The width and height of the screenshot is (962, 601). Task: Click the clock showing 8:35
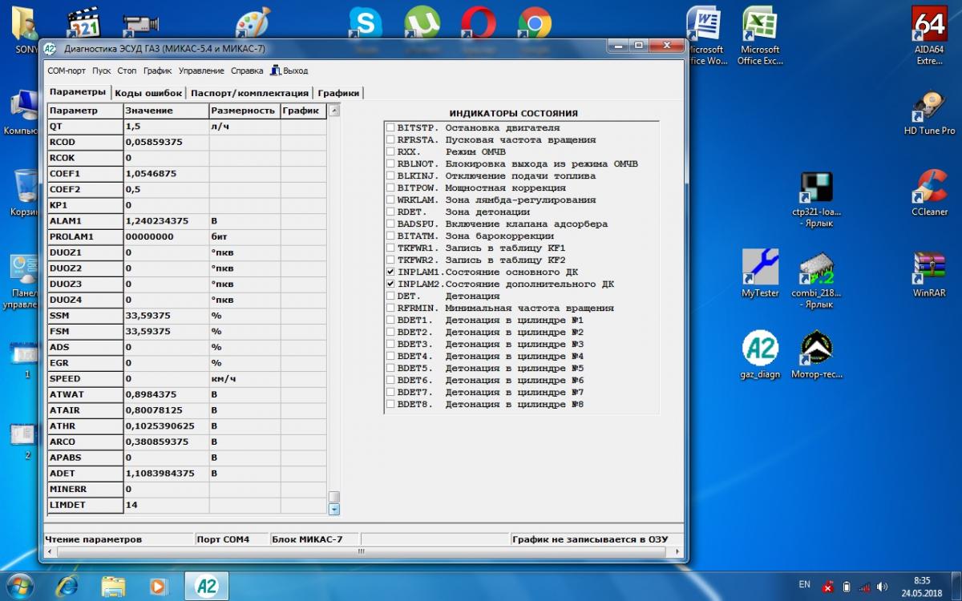coord(922,580)
